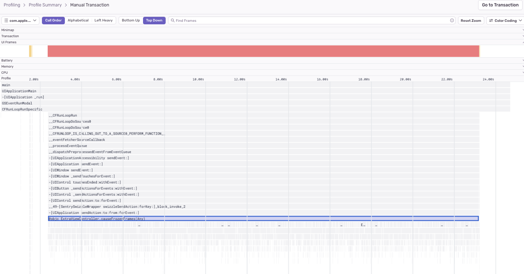This screenshot has width=524, height=274.
Task: Open the com.apple thread selector dropdown
Action: 20,20
